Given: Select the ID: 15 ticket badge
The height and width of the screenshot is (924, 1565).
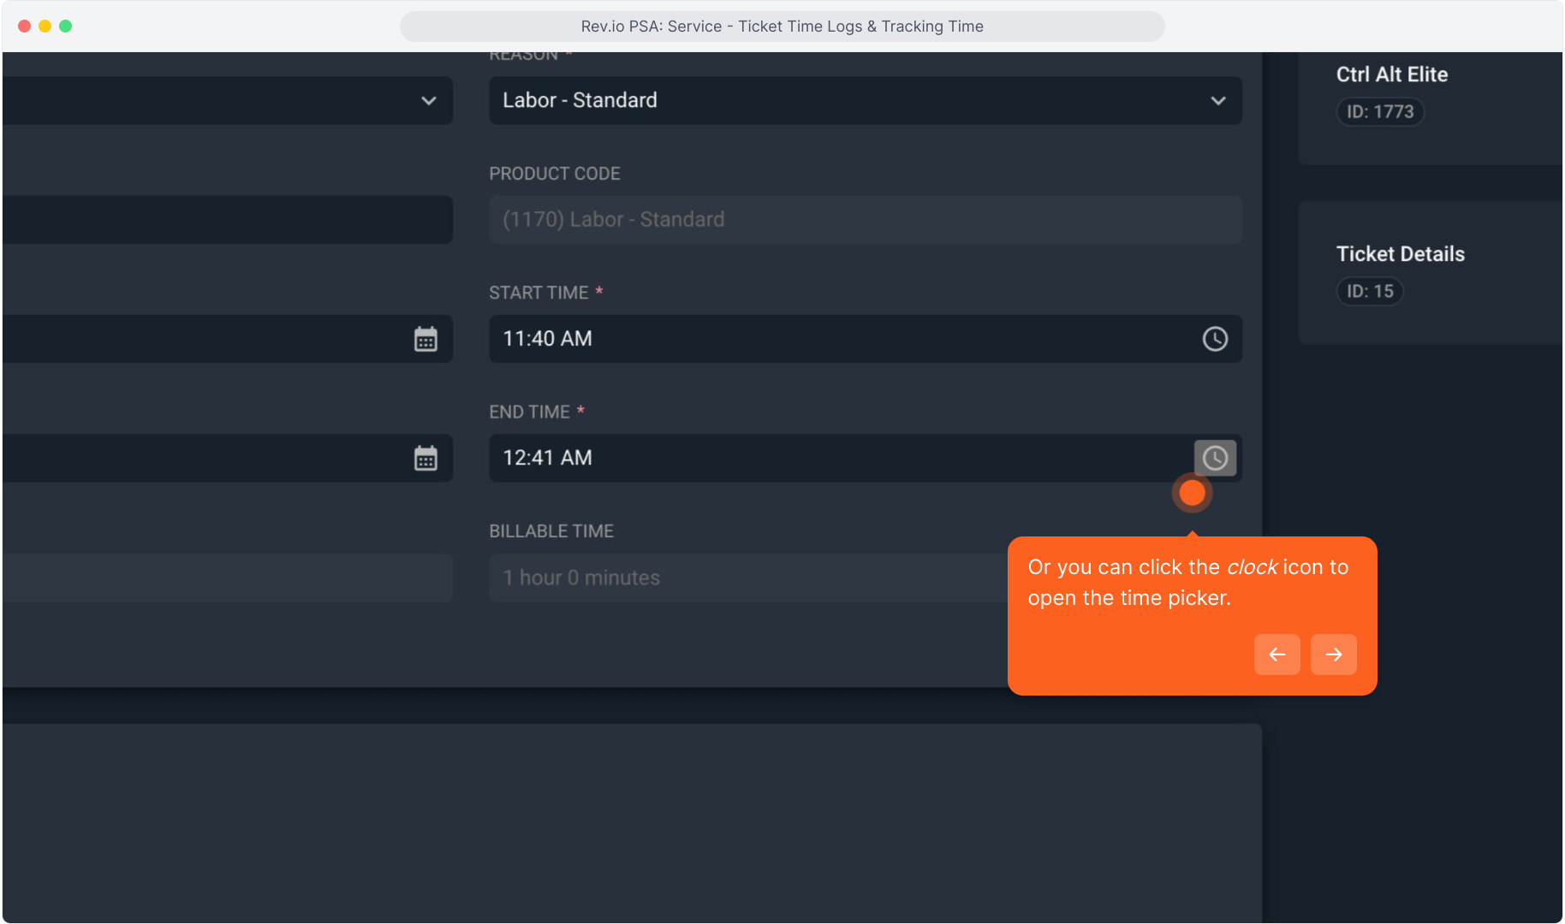Looking at the screenshot, I should [x=1369, y=292].
